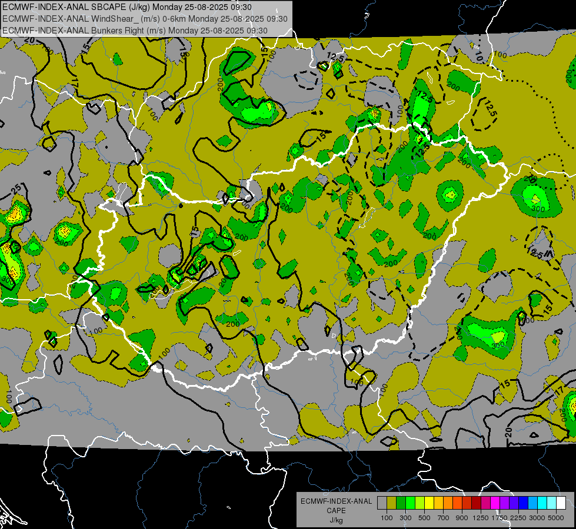
Task: Click the legend scale value 3000
Action: tap(537, 518)
